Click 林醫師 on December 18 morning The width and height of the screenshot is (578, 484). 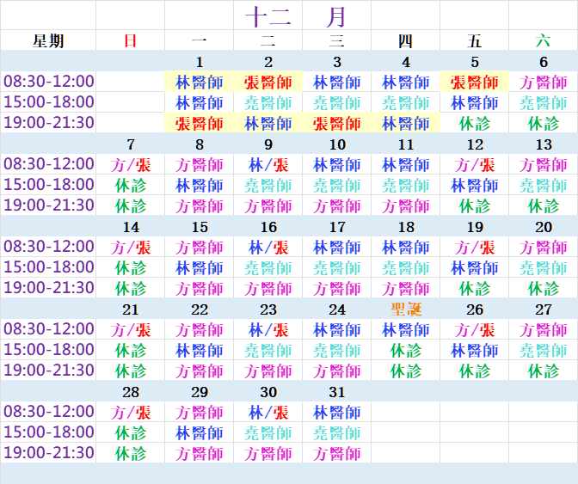click(x=405, y=247)
